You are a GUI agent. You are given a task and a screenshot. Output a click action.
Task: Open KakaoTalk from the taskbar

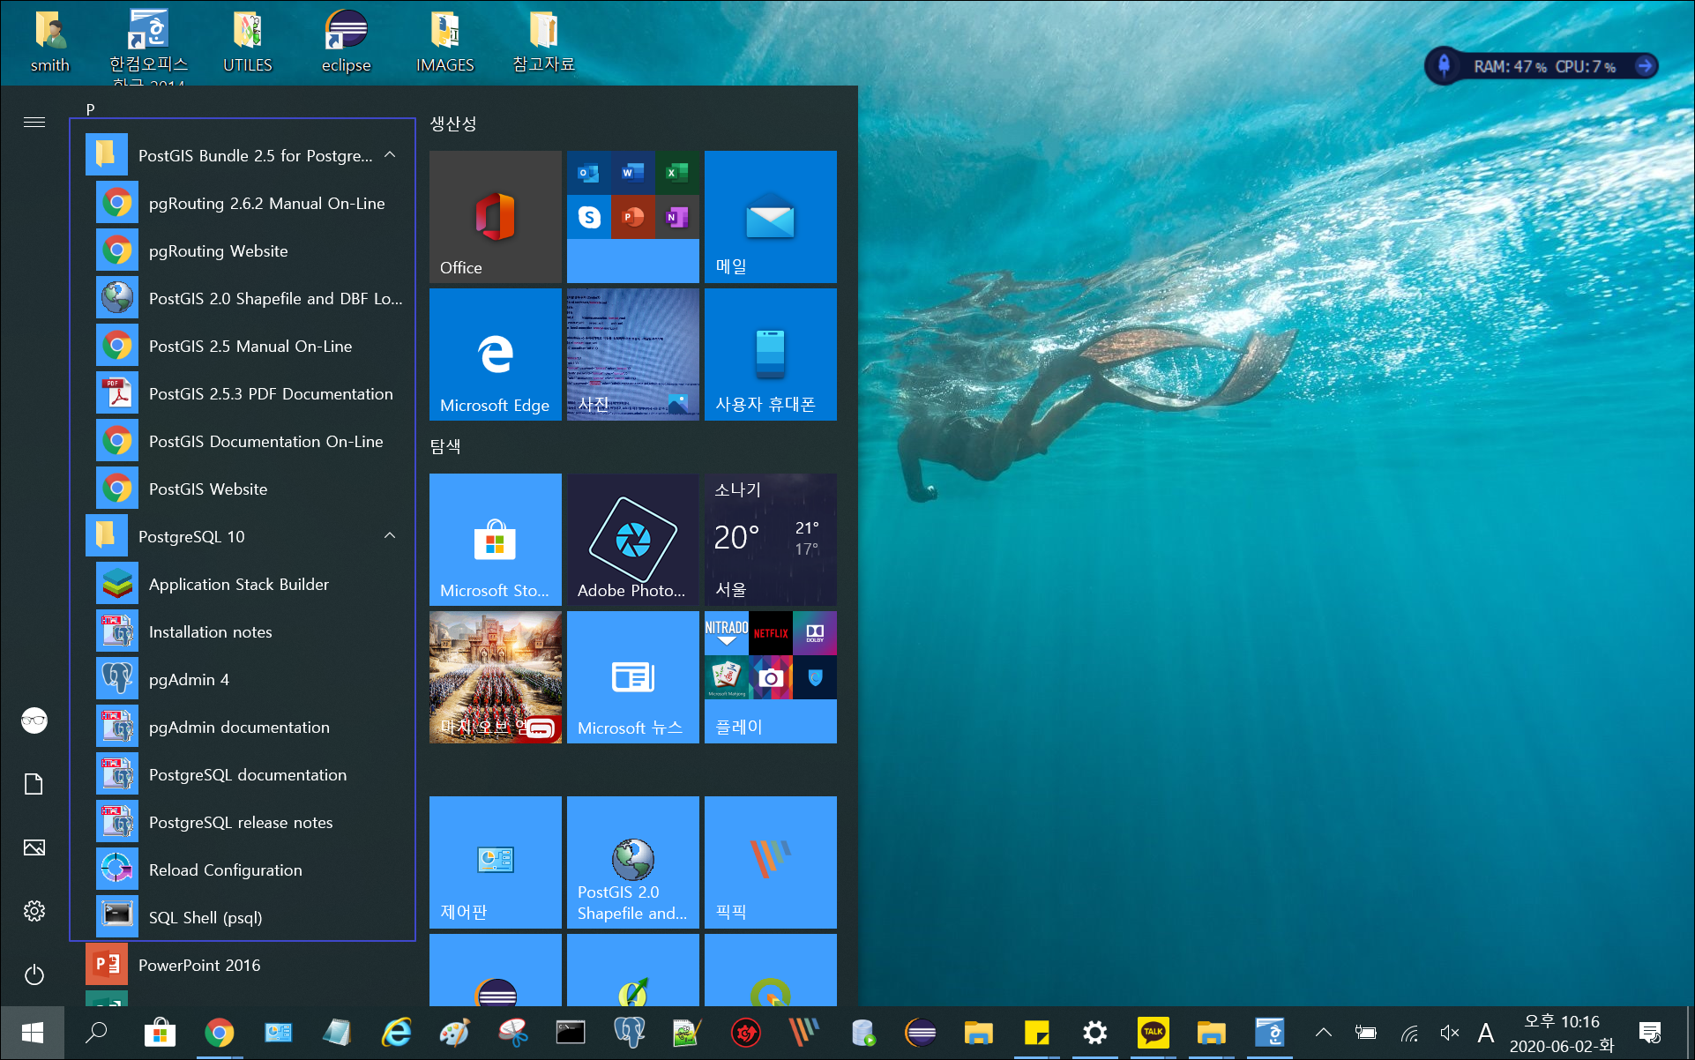click(x=1153, y=1033)
